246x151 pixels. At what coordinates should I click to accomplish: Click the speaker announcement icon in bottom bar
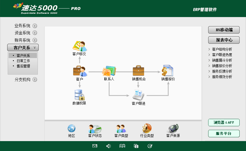(x=109, y=146)
